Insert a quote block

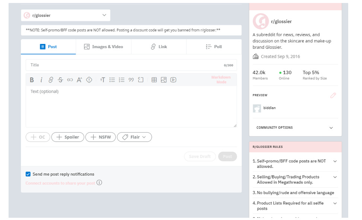(131, 80)
